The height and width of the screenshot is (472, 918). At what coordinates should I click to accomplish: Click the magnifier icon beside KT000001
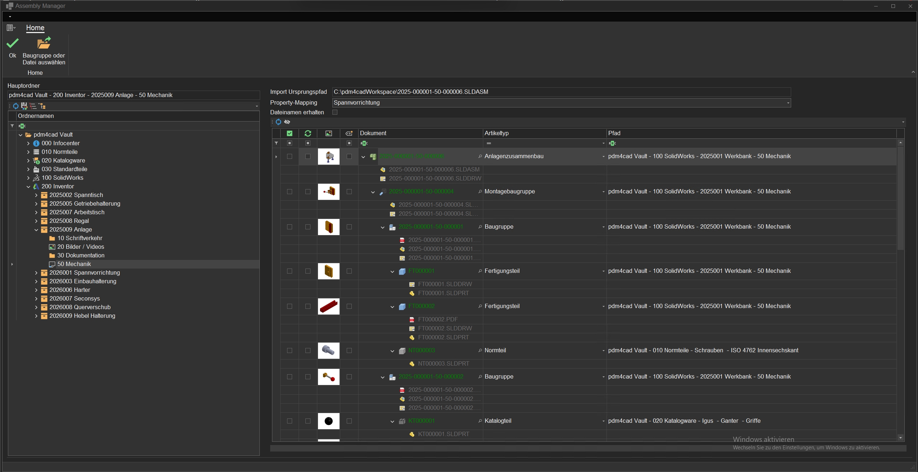tap(480, 421)
